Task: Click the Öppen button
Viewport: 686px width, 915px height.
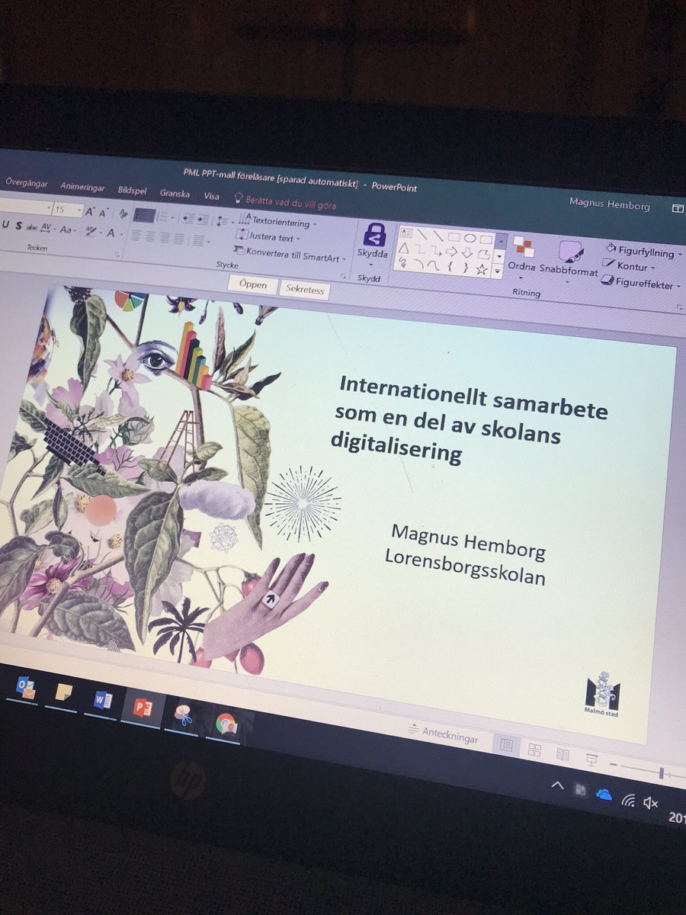Action: [253, 284]
